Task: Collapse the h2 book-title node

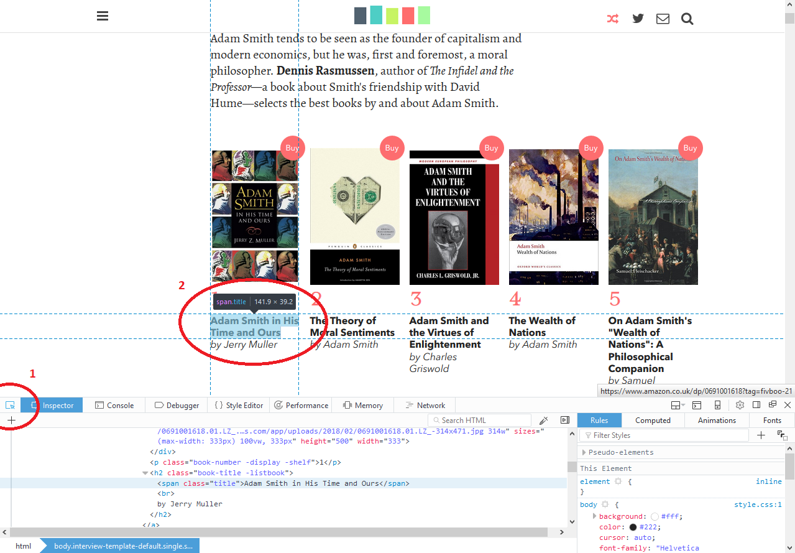Action: pyautogui.click(x=145, y=473)
